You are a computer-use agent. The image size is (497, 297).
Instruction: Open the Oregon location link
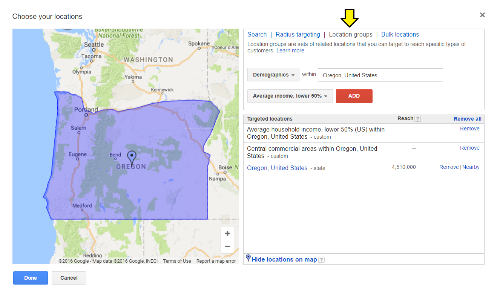point(257,168)
